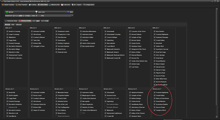Toggle Pilgrim's Rest rift checkbox
220x120 pixels.
click(155, 73)
